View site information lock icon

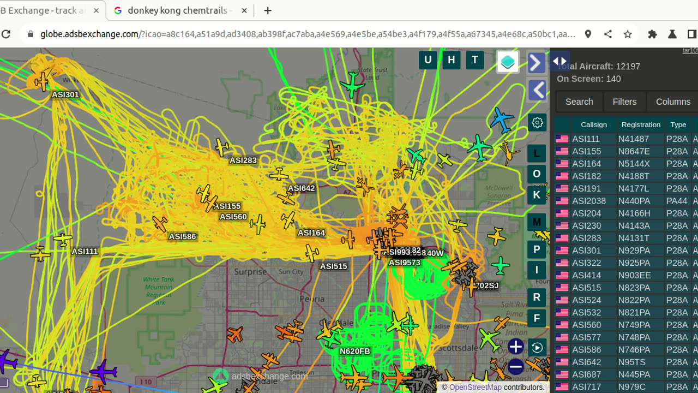[31, 34]
